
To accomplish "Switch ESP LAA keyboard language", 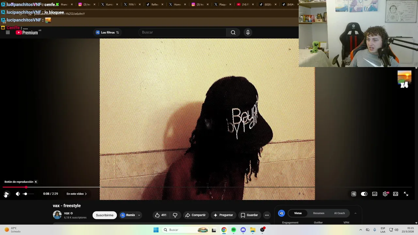I will pyautogui.click(x=383, y=230).
